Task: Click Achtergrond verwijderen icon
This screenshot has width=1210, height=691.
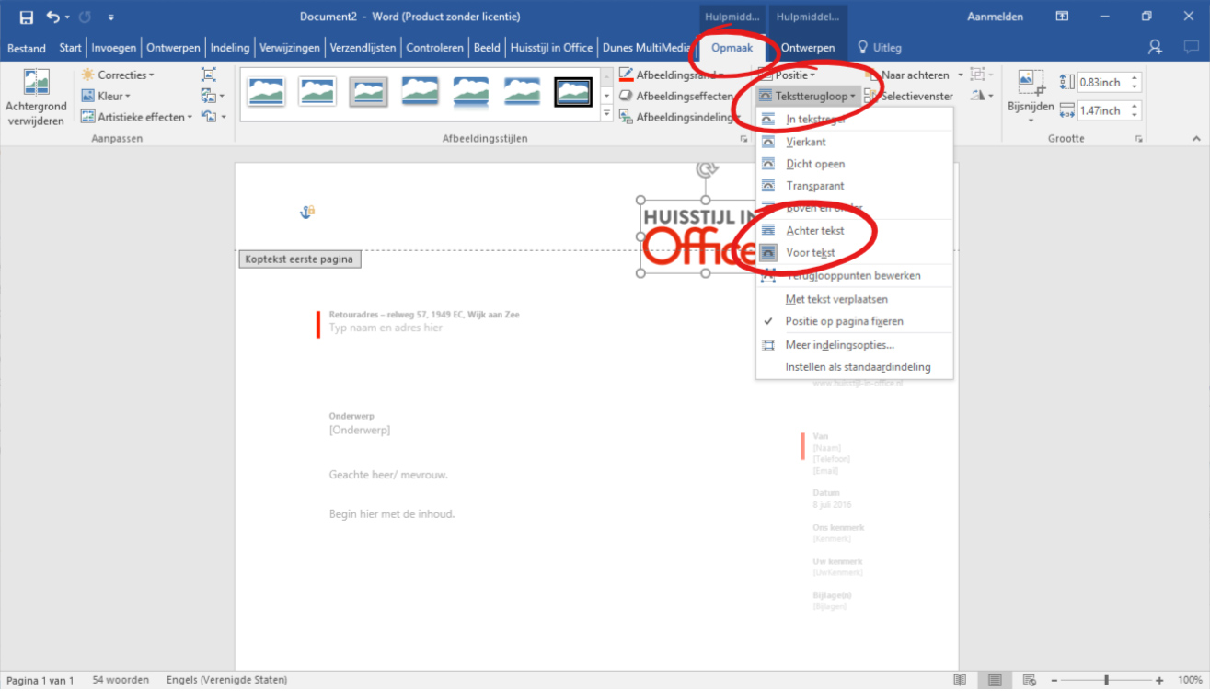Action: (36, 82)
